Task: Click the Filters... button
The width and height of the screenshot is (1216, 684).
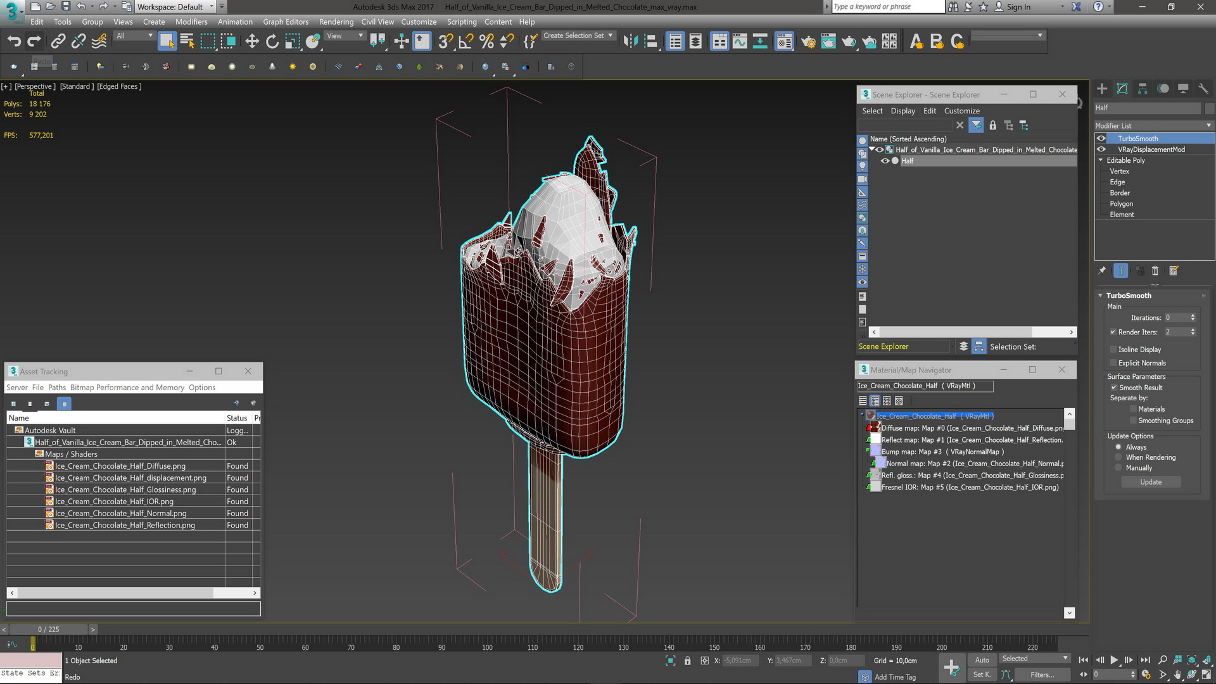Action: (1042, 674)
